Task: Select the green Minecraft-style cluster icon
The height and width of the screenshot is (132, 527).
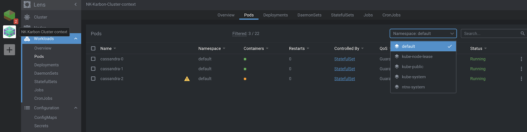Action: 9,15
